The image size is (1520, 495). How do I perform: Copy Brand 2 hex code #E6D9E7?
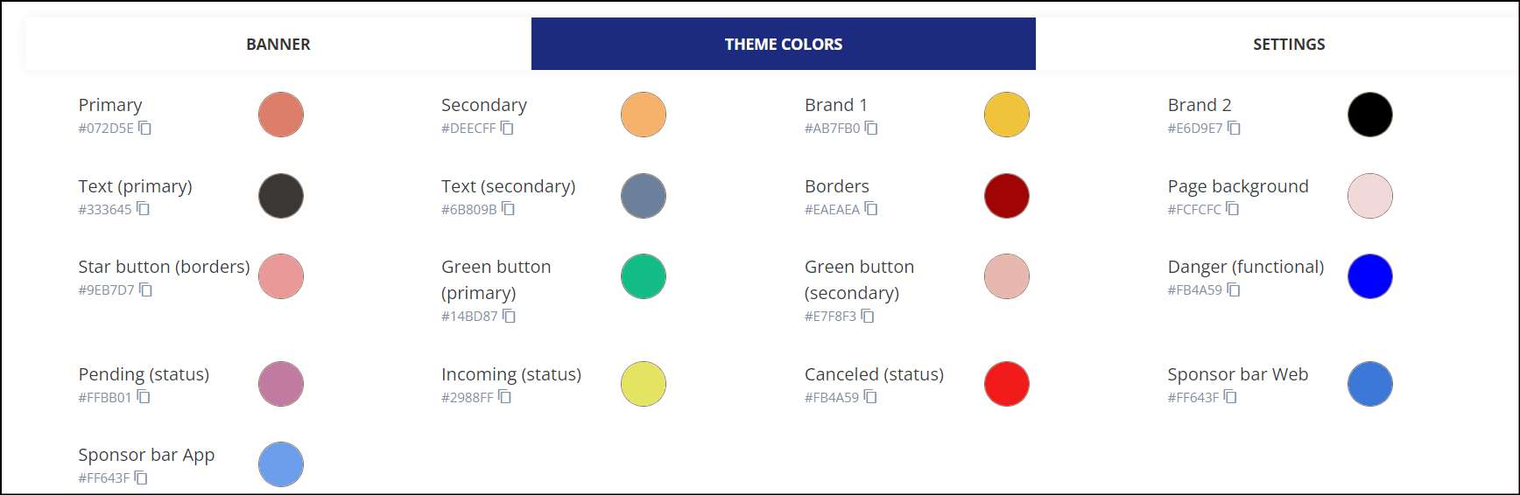1234,129
